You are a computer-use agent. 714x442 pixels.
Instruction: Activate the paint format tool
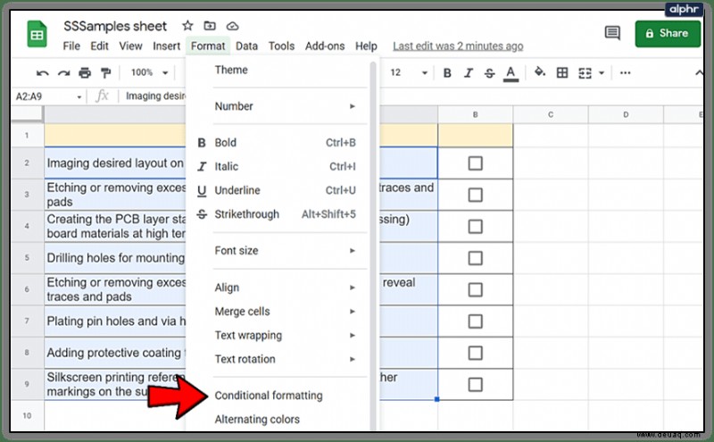point(105,73)
